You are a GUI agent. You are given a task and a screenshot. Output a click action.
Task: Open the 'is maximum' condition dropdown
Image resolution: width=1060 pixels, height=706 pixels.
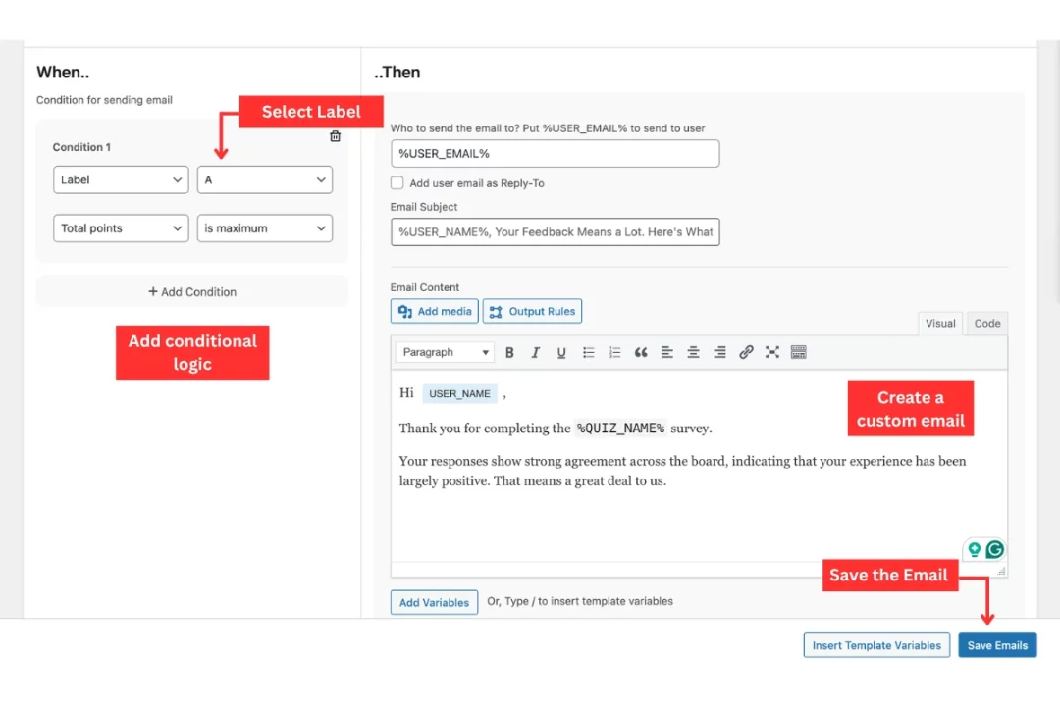264,227
